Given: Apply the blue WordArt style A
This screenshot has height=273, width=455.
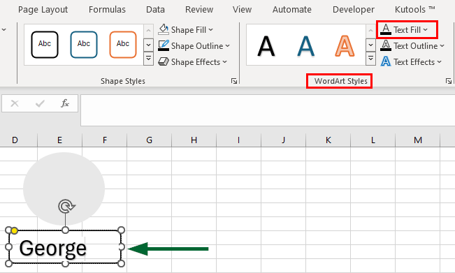Looking at the screenshot, I should (305, 45).
